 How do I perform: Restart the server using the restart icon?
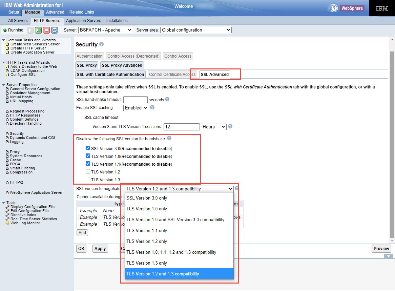pyautogui.click(x=38, y=30)
